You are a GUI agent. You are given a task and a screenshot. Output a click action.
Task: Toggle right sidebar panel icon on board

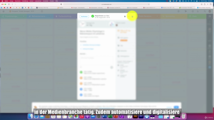210,16
